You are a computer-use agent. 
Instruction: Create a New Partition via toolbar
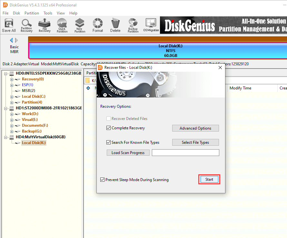[80, 25]
